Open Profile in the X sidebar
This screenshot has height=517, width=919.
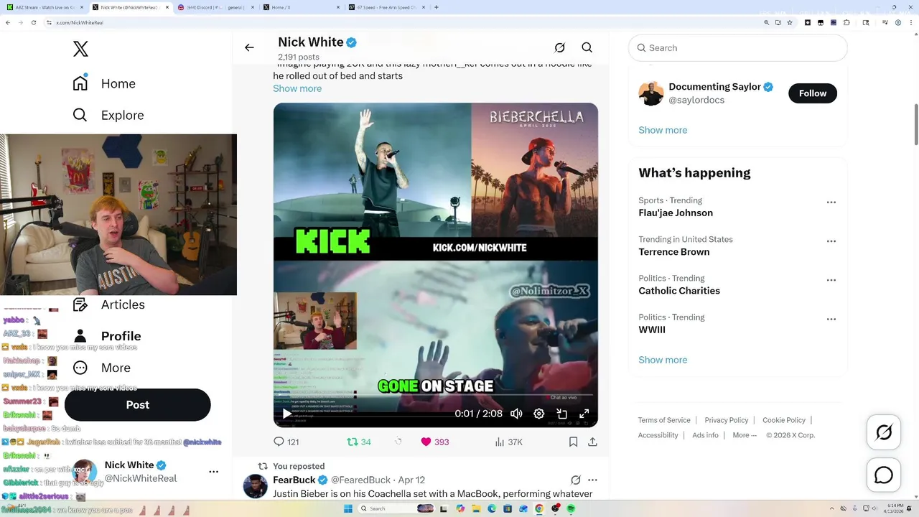[x=107, y=336]
